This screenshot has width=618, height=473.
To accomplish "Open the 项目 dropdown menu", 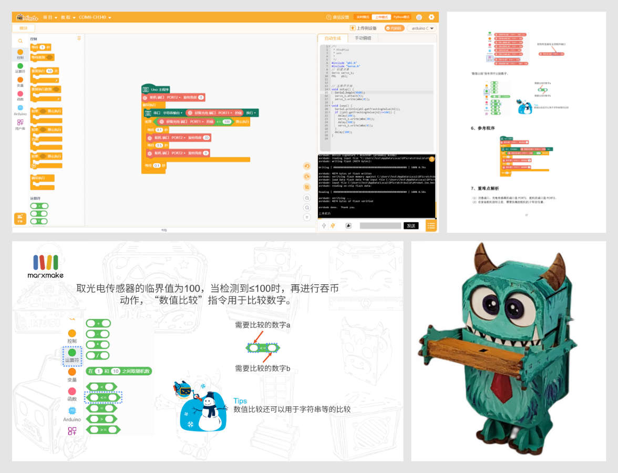I will 49,17.
